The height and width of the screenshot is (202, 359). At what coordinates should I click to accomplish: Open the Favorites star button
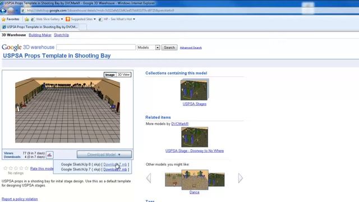tap(11, 19)
